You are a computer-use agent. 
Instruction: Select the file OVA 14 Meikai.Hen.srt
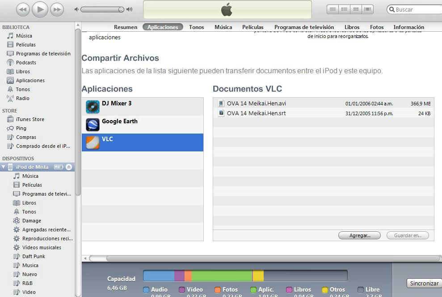[323, 113]
